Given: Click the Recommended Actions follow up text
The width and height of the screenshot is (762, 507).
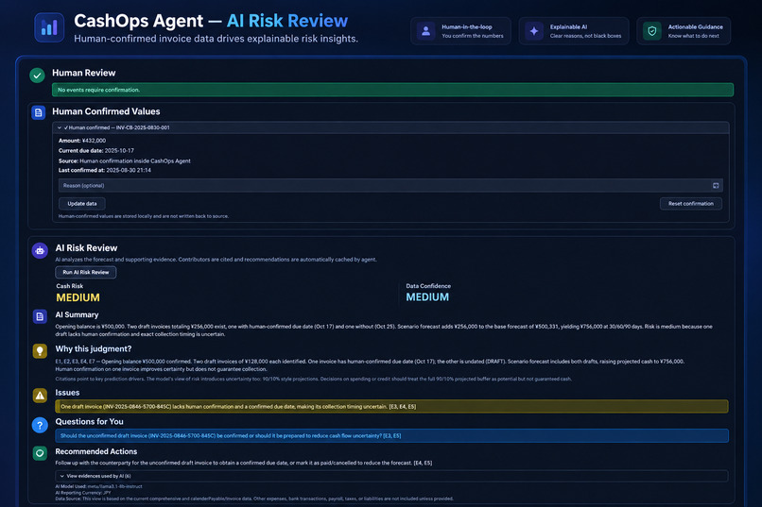Looking at the screenshot, I should coord(244,463).
